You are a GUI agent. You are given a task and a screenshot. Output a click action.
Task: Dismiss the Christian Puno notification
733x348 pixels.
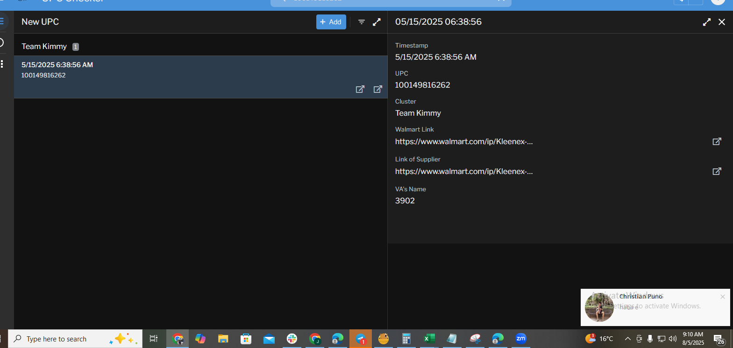coord(722,297)
